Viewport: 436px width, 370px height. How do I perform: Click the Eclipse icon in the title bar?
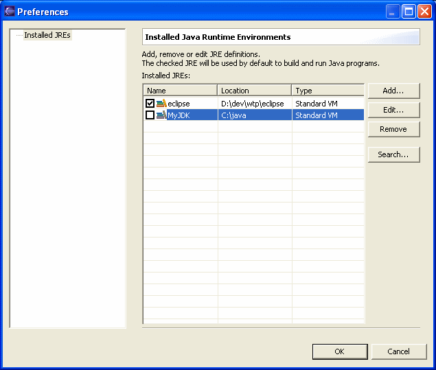coord(9,12)
